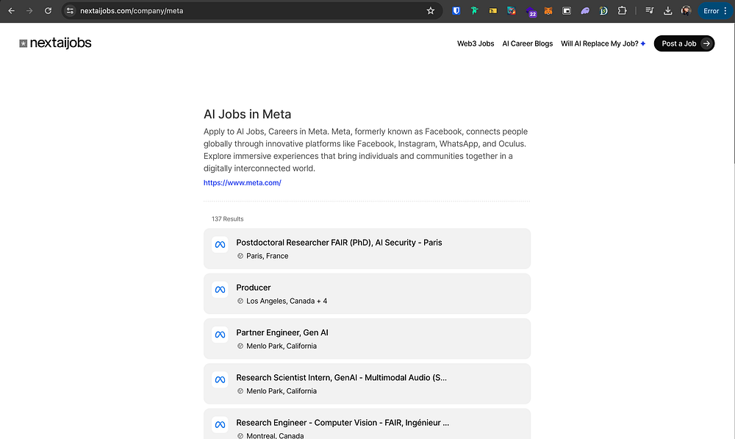The image size is (735, 439).
Task: Open Chrome menu next to Error
Action: coord(725,11)
